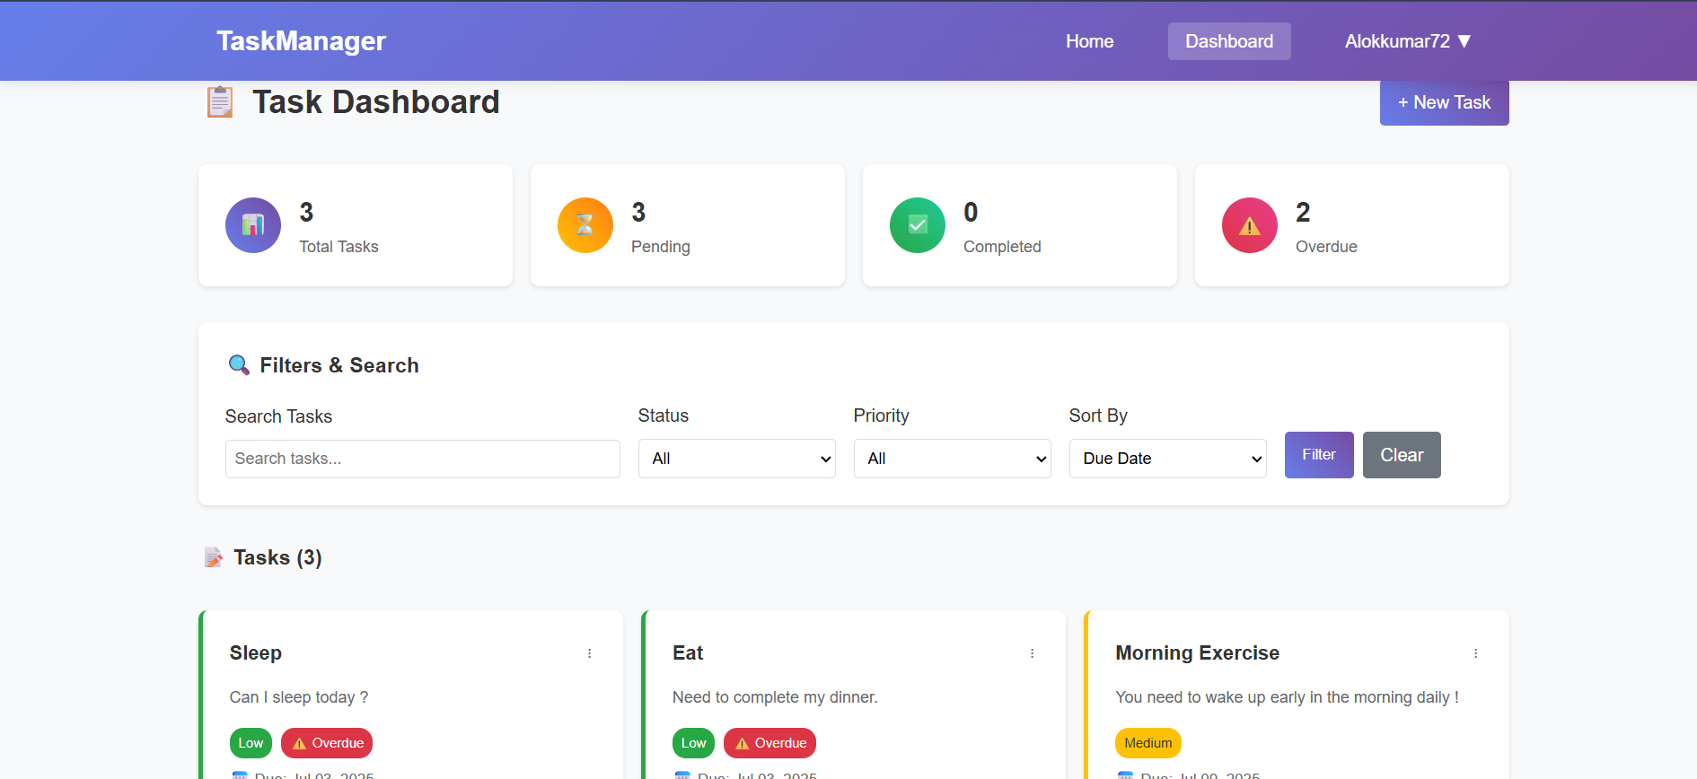Click the Pending hourglass icon
Image resolution: width=1697 pixels, height=779 pixels.
pos(585,225)
